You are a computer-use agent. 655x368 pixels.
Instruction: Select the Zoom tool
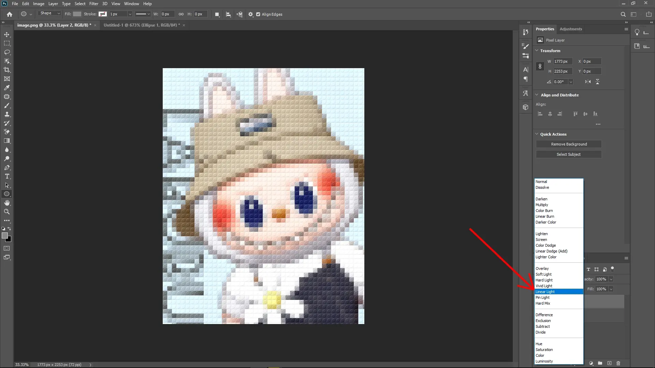(x=7, y=212)
